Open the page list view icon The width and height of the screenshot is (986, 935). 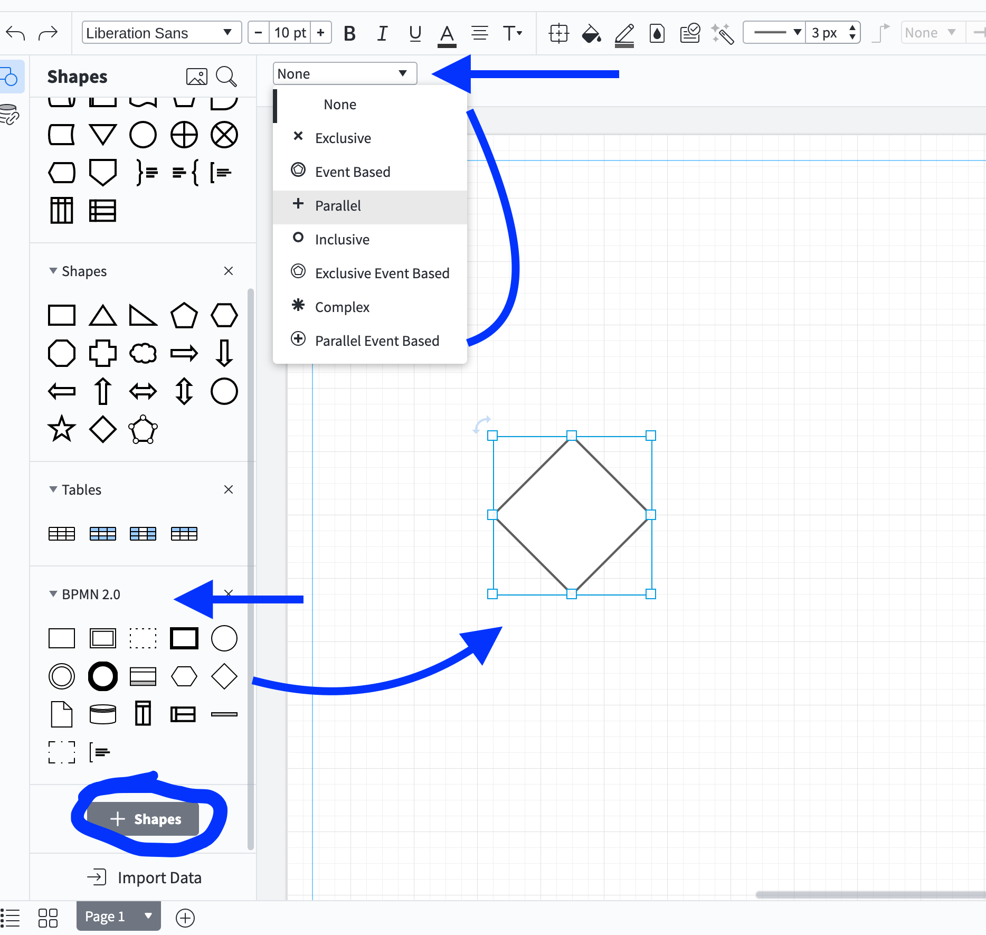(x=10, y=918)
